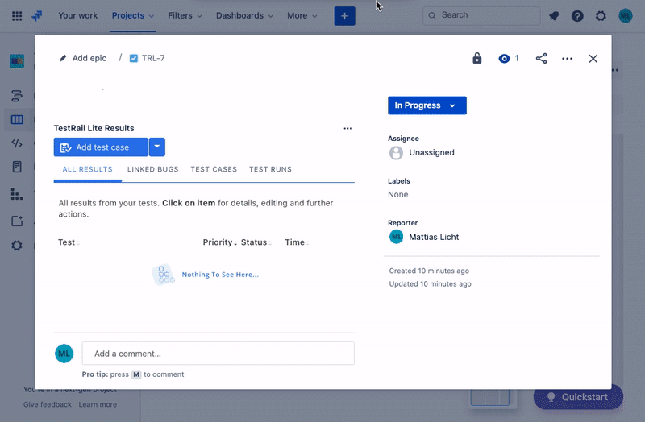This screenshot has width=645, height=422.
Task: Click the ML avatar beside comment box
Action: click(64, 354)
